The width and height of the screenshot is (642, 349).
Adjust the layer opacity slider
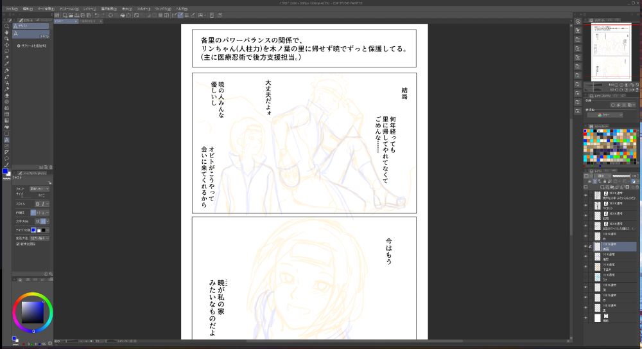621,176
